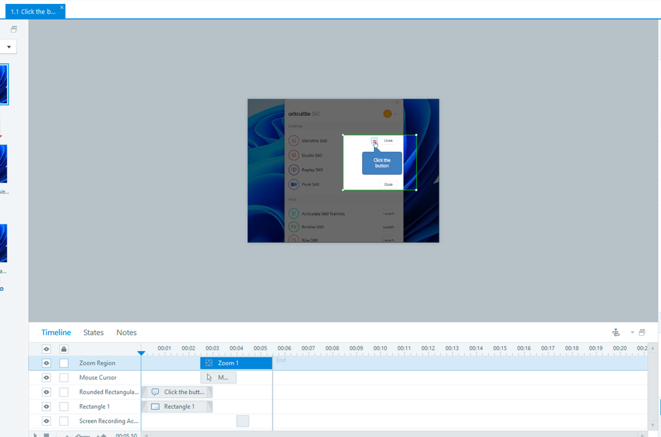
Task: Close the 1.1 Click the button slide tab
Action: click(62, 8)
